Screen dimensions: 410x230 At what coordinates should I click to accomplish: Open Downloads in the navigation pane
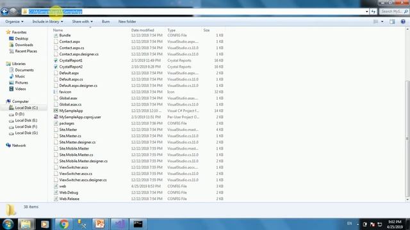(x=24, y=45)
